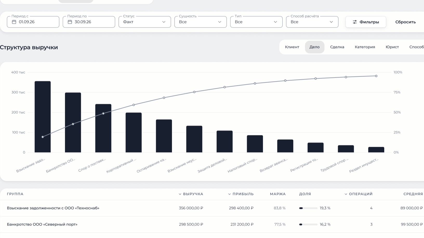Screen dimensions: 424x238
Task: Open row Банкротство ООО «Северный порт»
Action: coord(212,224)
